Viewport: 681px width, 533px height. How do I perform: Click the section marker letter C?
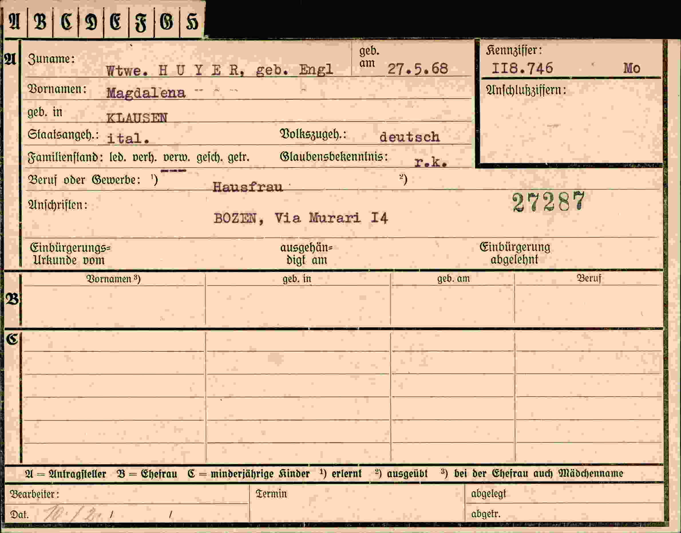coord(12,339)
